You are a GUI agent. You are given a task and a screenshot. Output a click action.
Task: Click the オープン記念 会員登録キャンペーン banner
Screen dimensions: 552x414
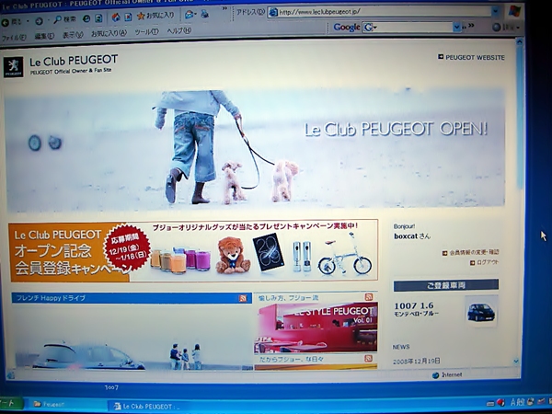point(193,251)
